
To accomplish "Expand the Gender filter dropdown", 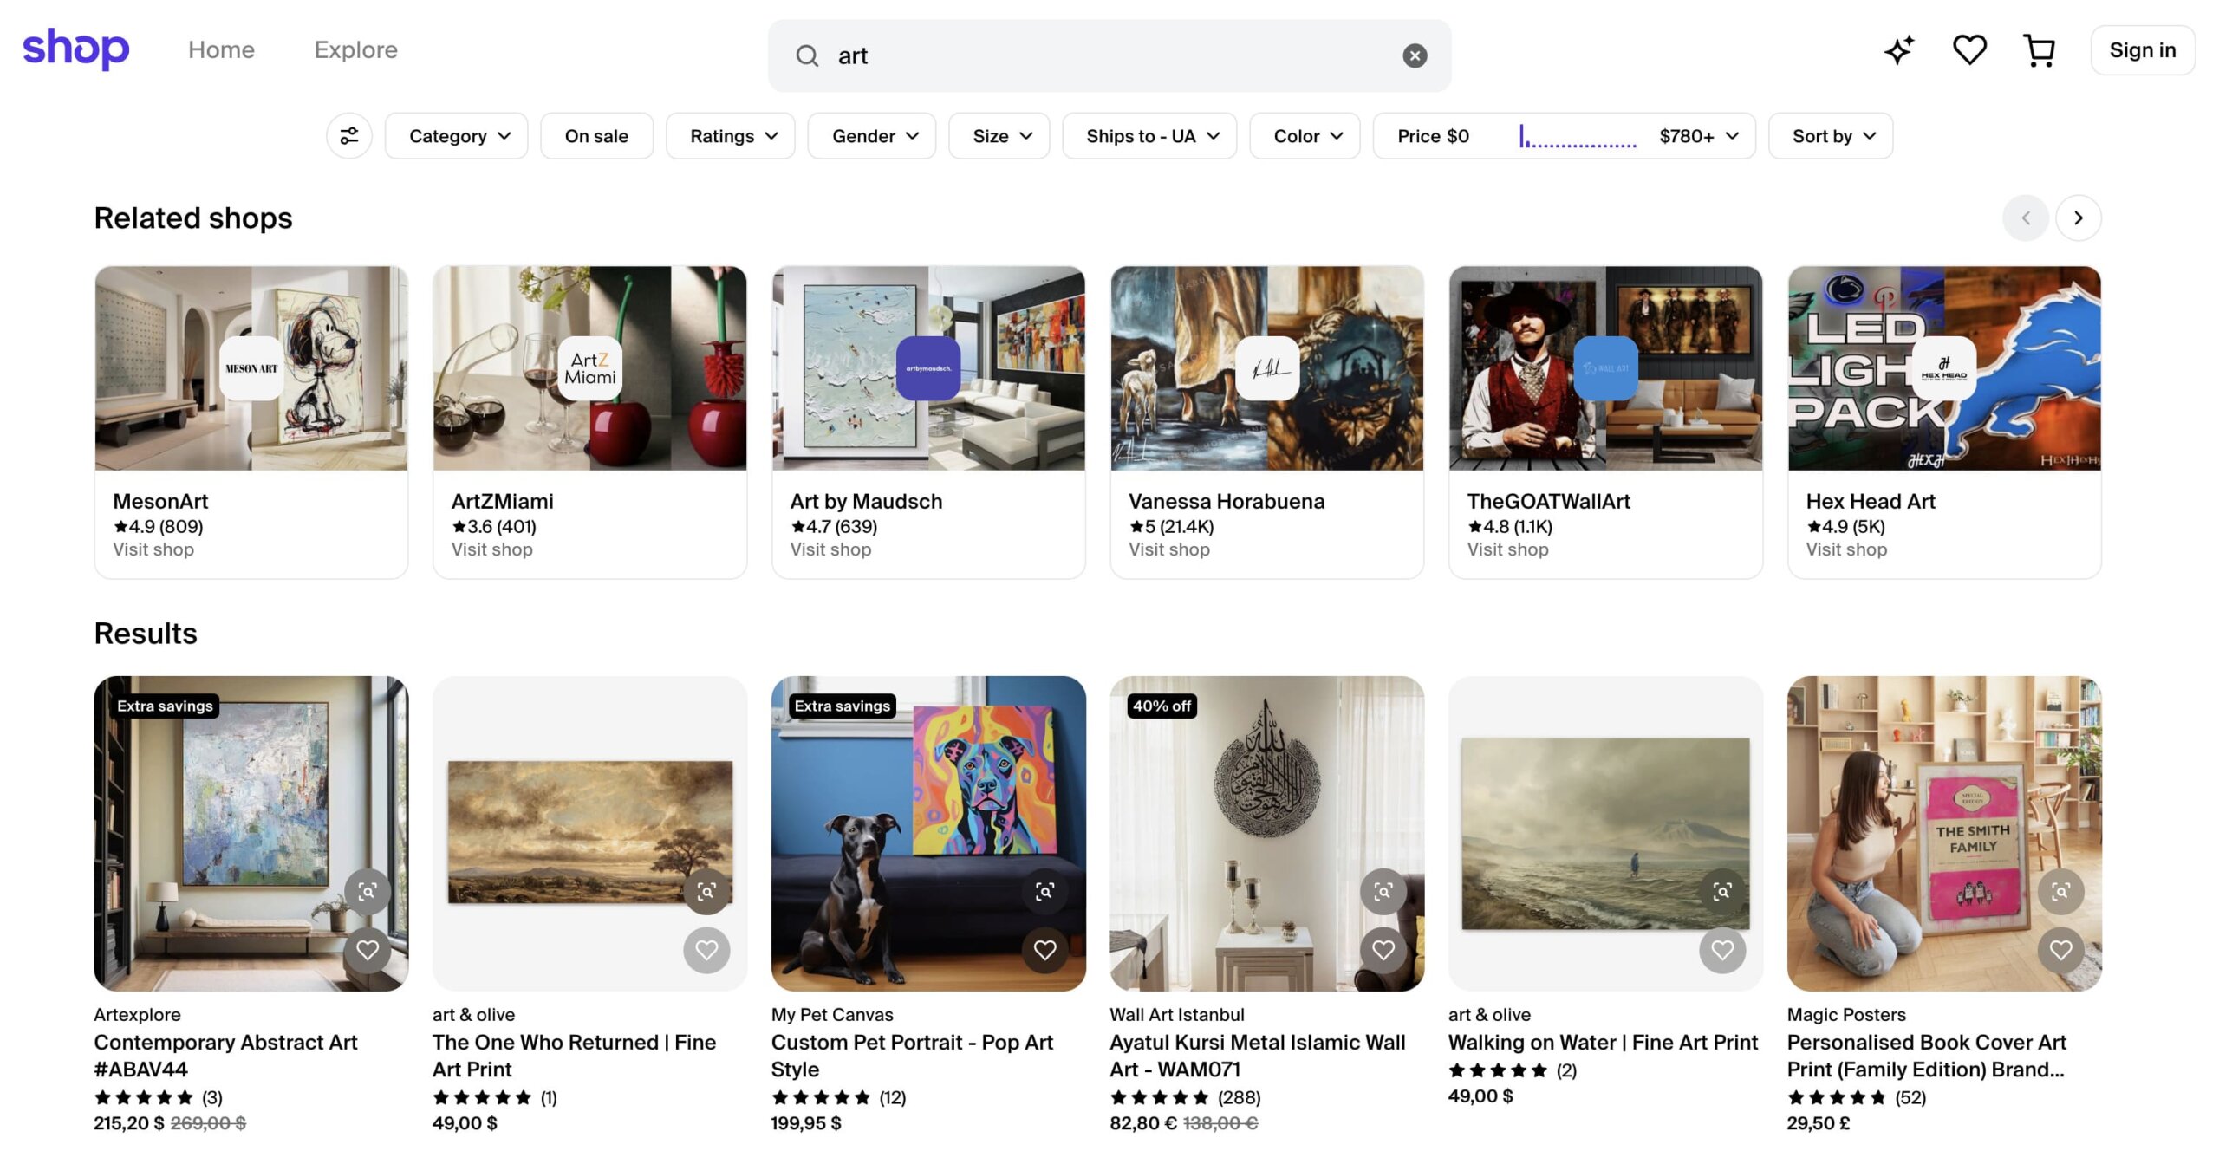I will click(872, 136).
